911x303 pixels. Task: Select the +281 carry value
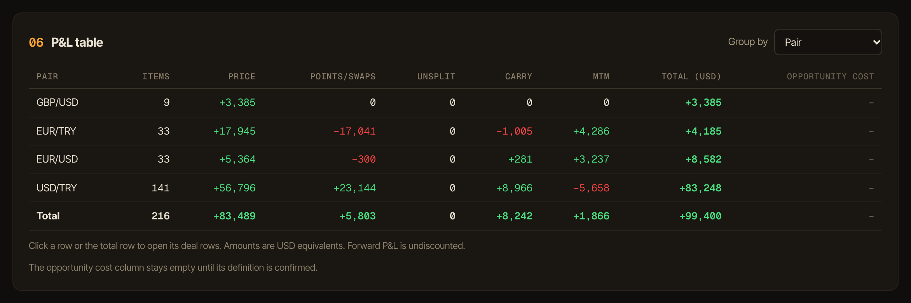[x=520, y=159]
